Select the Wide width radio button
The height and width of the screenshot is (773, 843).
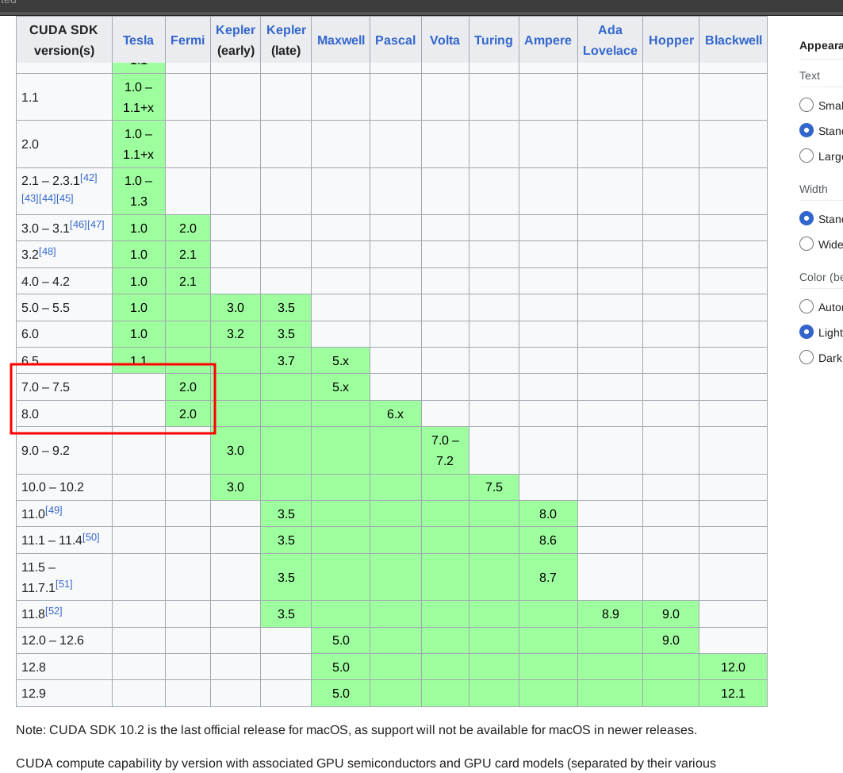[807, 244]
